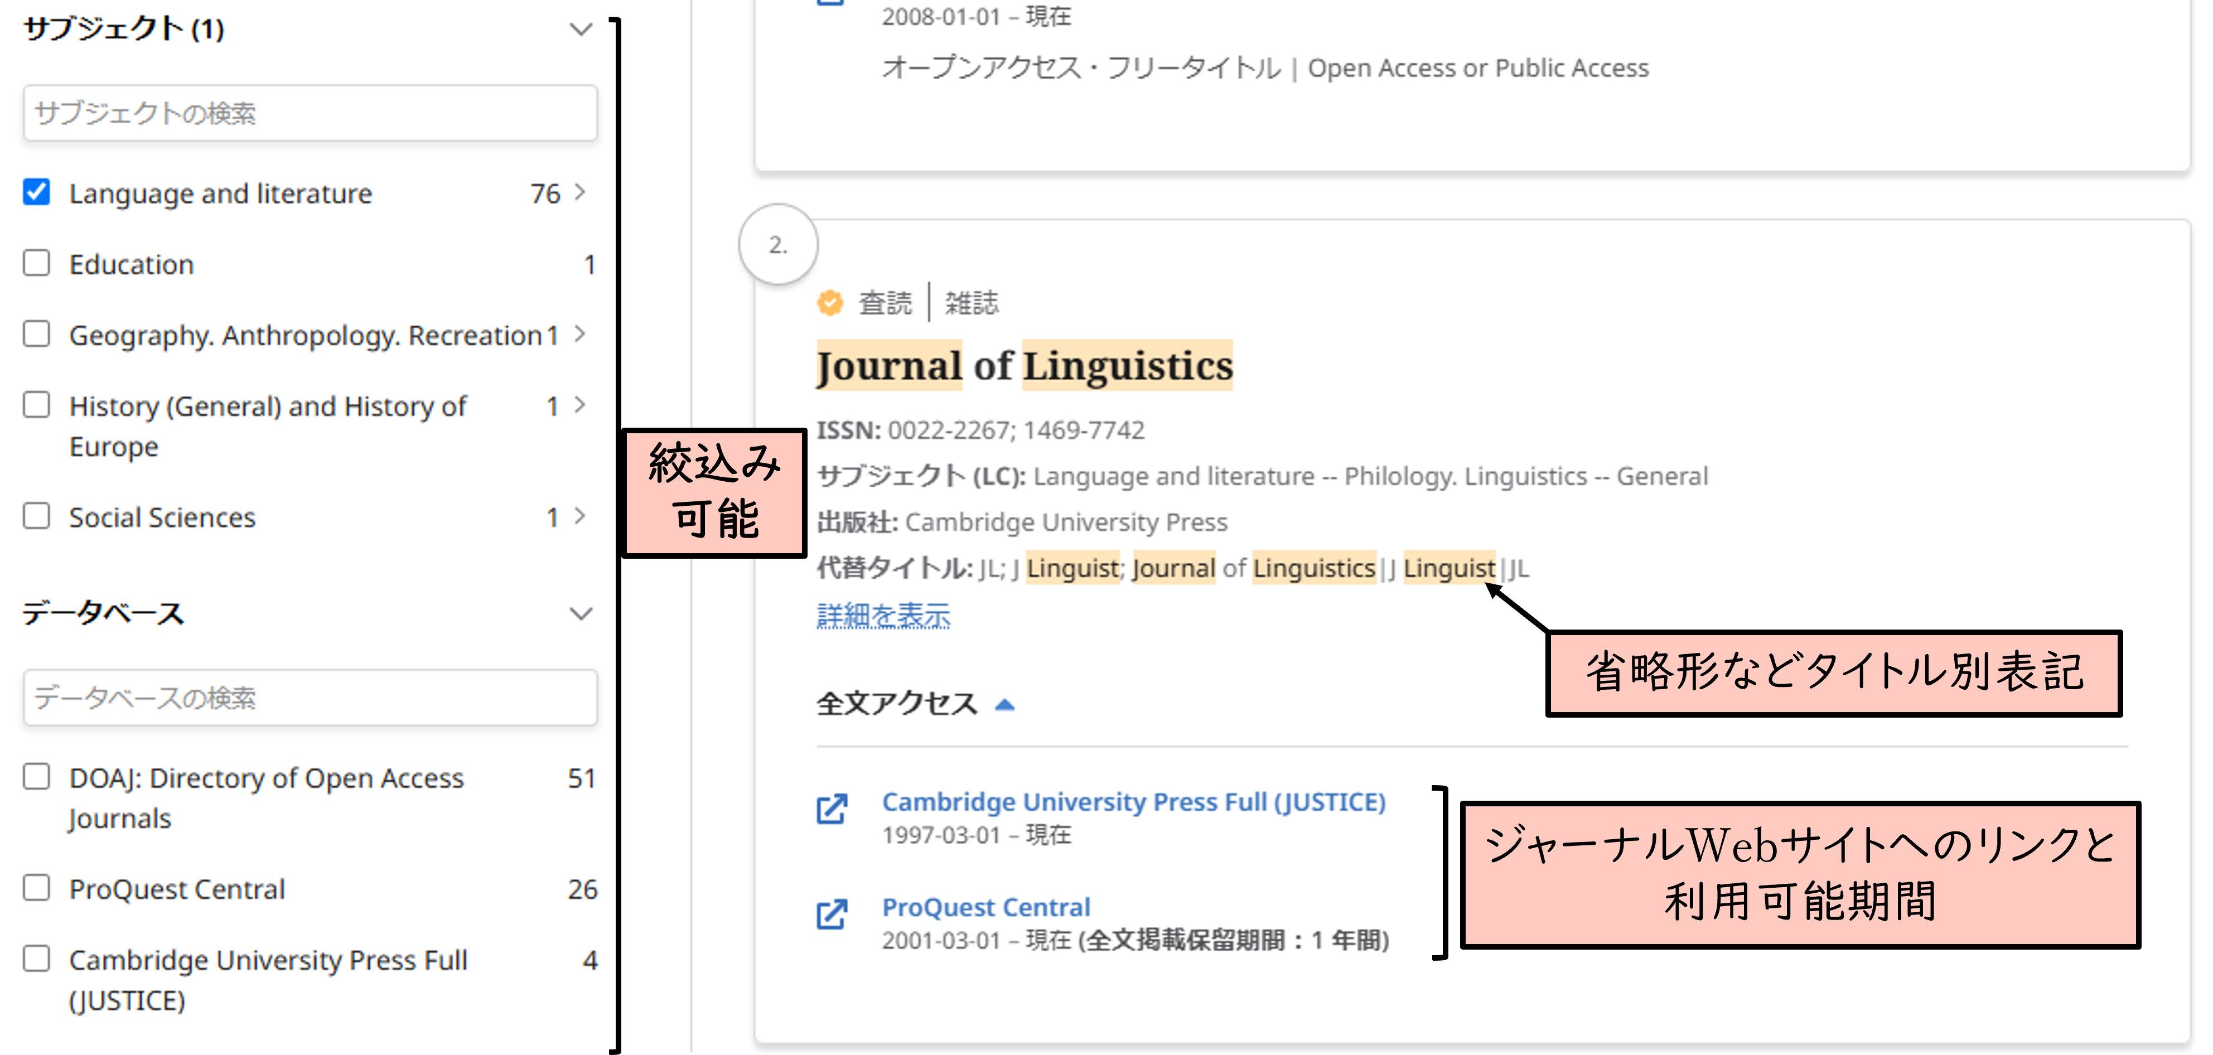
Task: Click the orange 査読 peer-reviewed badge icon
Action: click(x=830, y=302)
